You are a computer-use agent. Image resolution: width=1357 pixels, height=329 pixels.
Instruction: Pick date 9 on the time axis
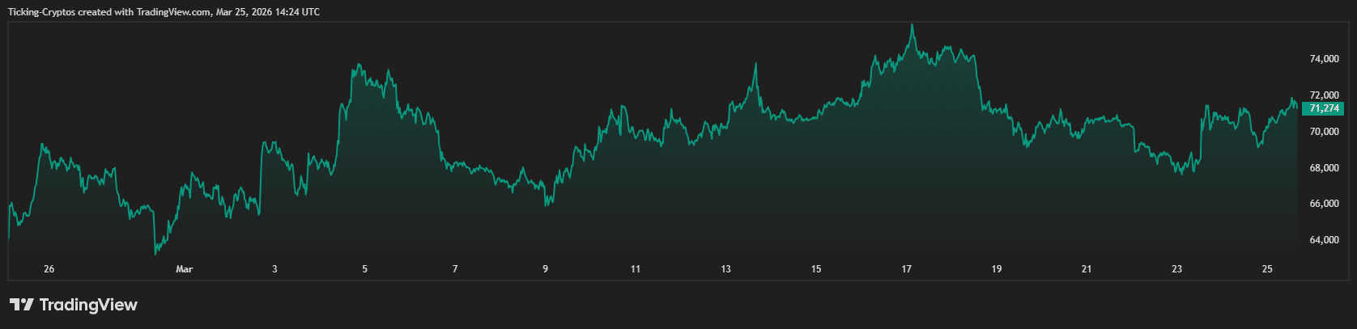546,269
